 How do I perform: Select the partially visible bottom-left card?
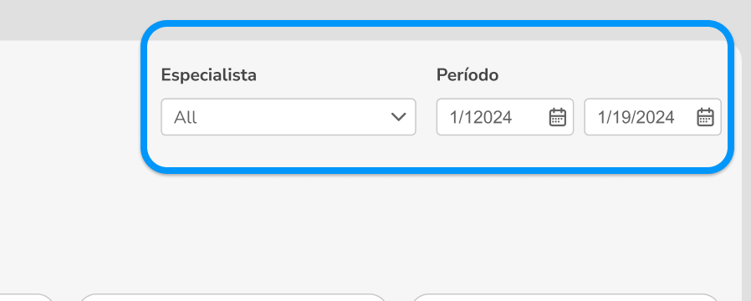pyautogui.click(x=26, y=297)
